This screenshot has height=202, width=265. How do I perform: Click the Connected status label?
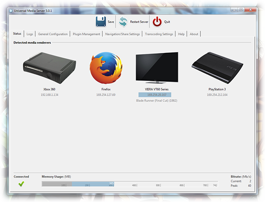coord(21,176)
